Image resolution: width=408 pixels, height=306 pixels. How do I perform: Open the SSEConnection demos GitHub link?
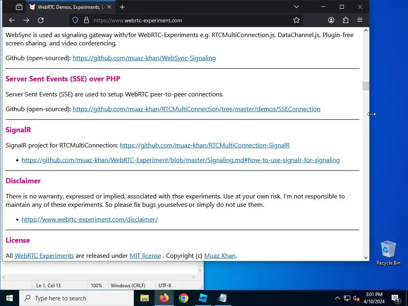tap(196, 109)
